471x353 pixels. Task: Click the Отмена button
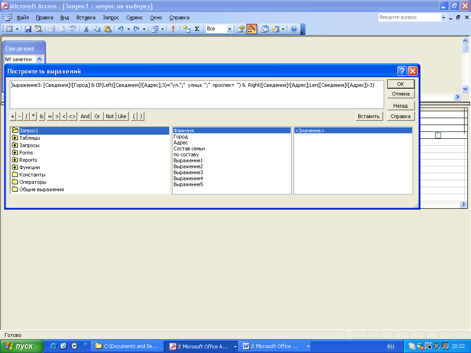click(x=401, y=94)
